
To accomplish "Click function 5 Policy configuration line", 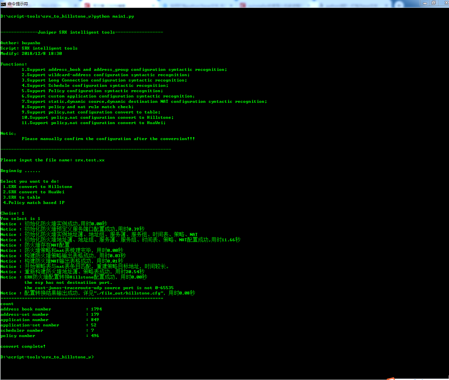I will (x=92, y=91).
